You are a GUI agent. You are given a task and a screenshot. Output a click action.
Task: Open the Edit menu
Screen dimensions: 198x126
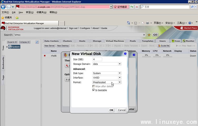coord(14,12)
